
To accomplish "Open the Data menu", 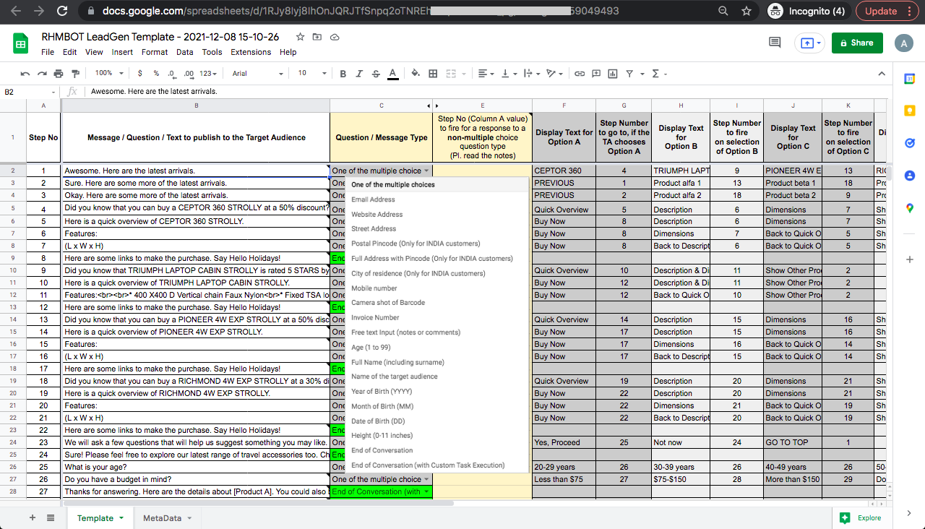I will click(185, 52).
